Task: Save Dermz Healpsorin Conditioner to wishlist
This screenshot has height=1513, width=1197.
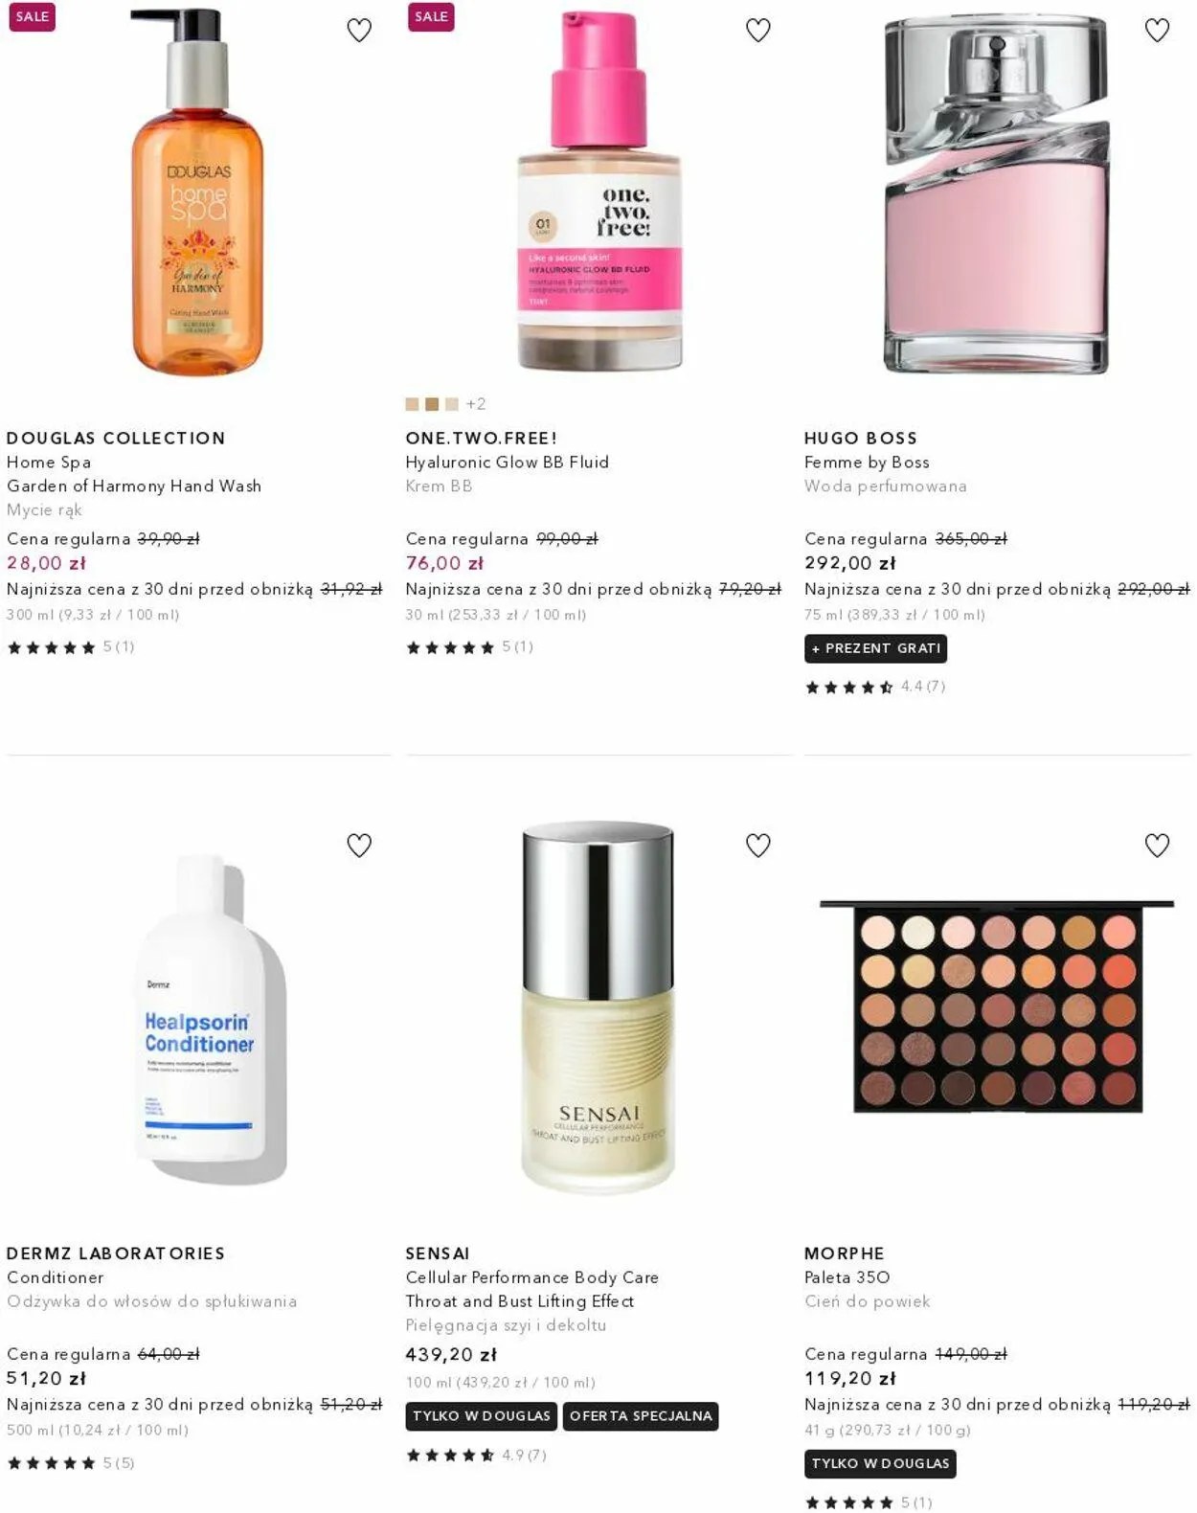Action: click(359, 846)
